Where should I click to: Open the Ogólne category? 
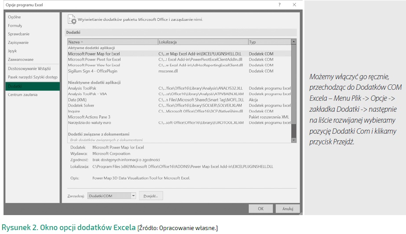click(15, 17)
